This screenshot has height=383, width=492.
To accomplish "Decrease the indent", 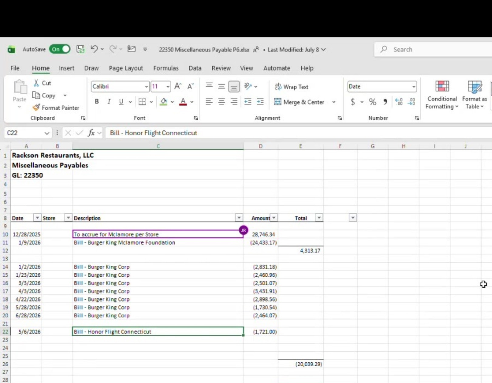I will tap(248, 102).
